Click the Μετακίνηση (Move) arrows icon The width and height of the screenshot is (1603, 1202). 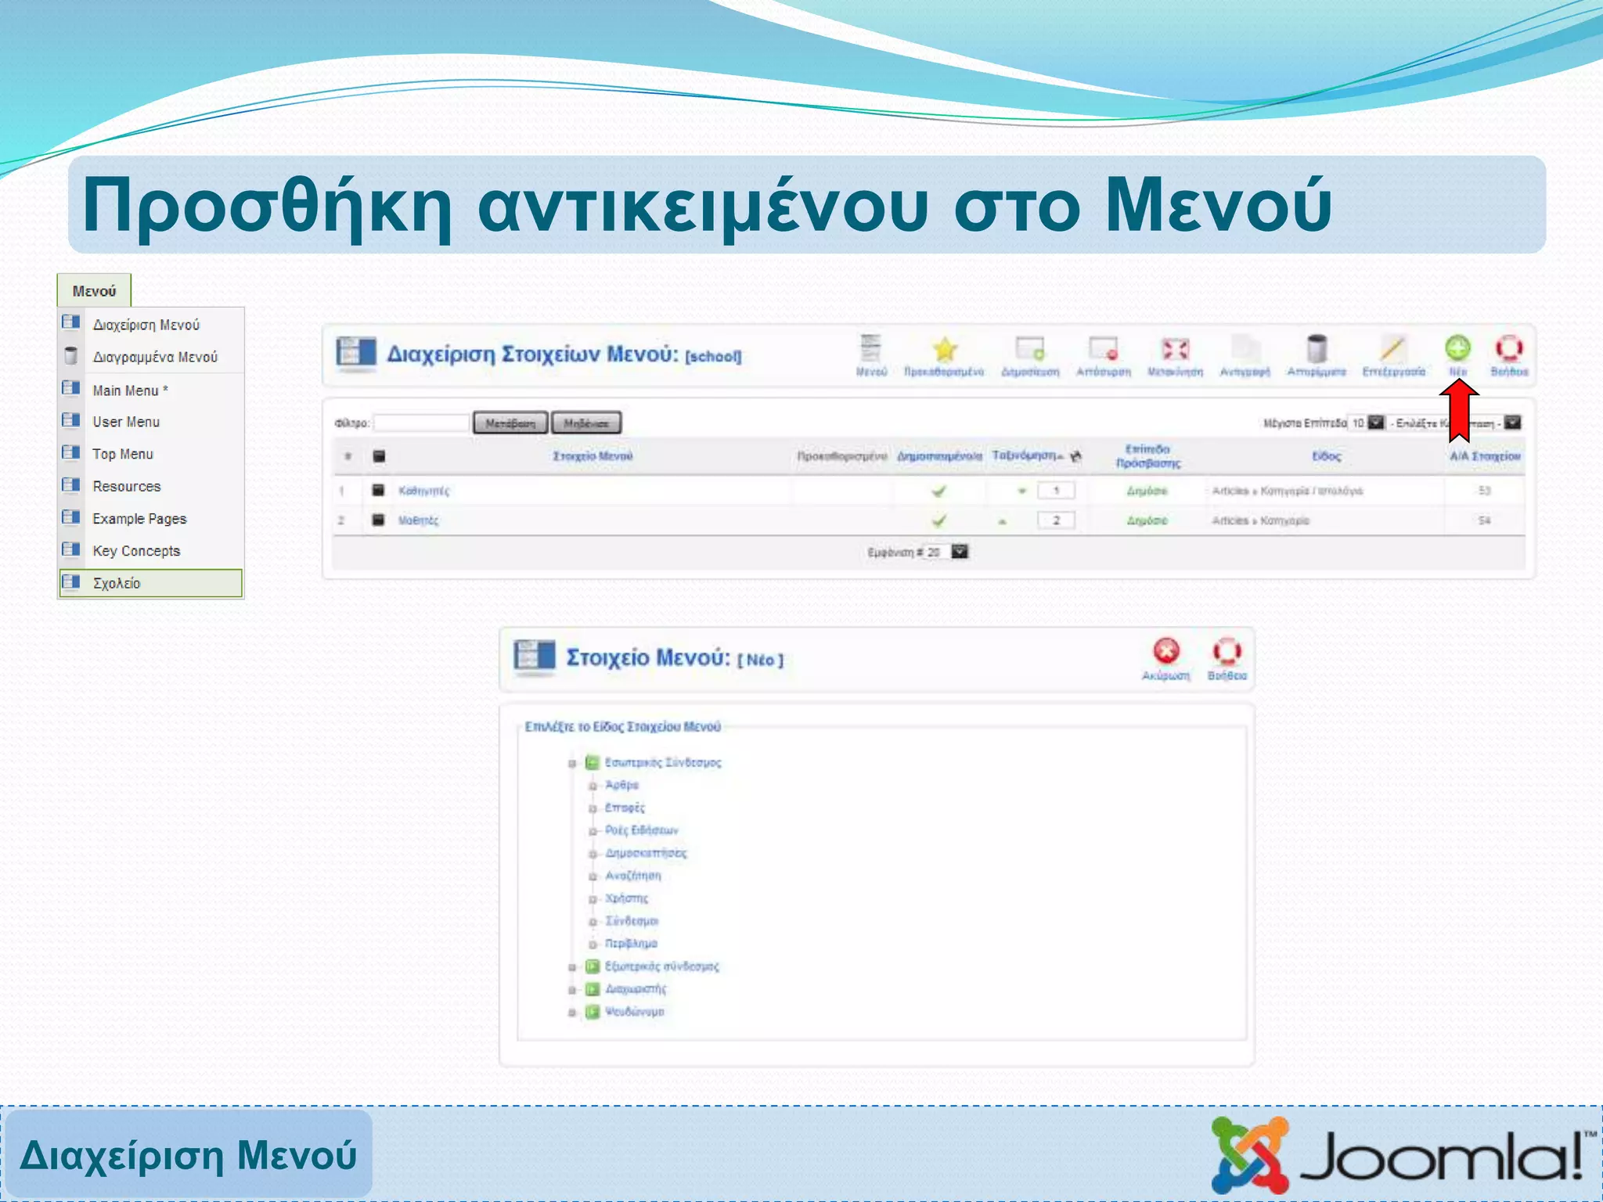[x=1175, y=349]
